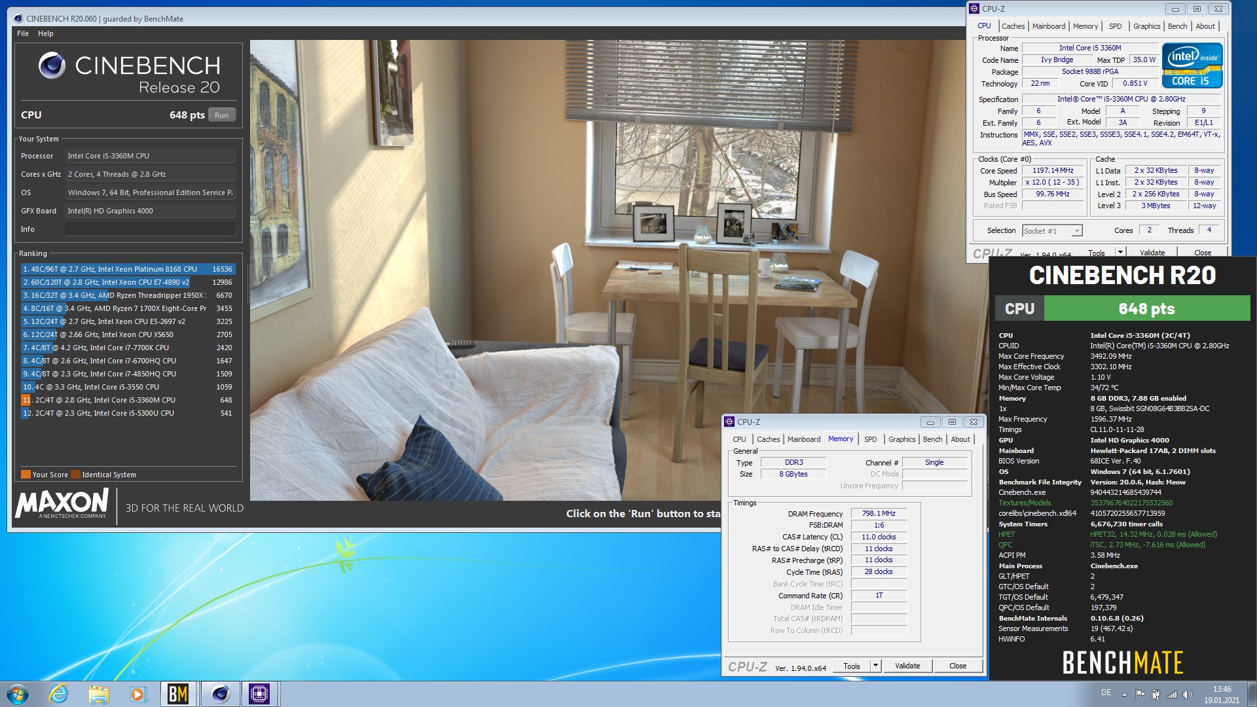The height and width of the screenshot is (707, 1257).
Task: Click the Cinebench sphere logo
Action: click(x=52, y=65)
